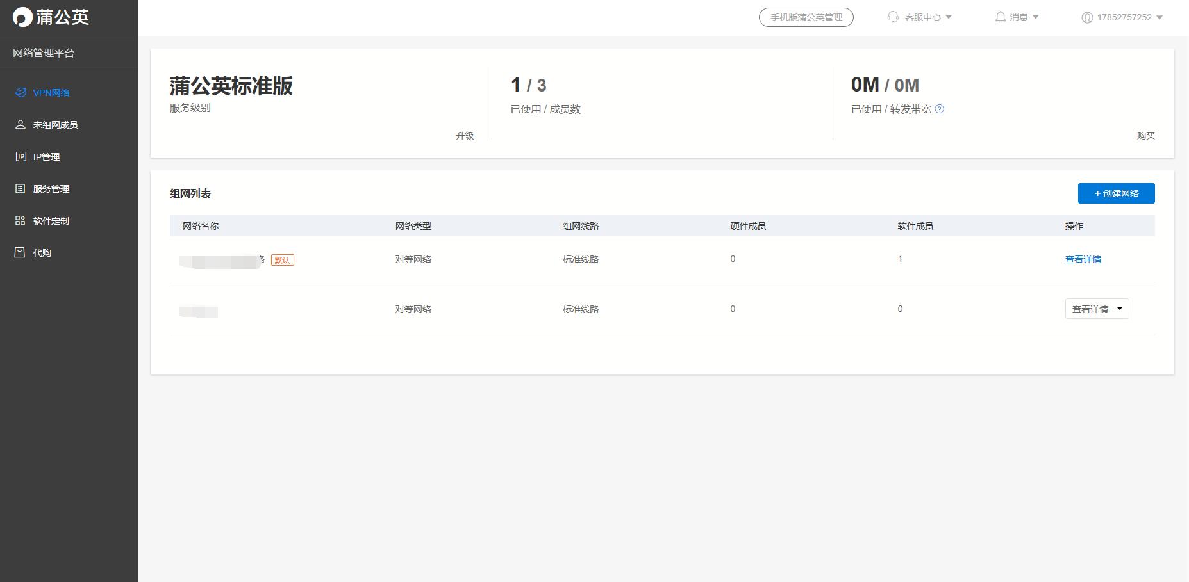Click the 代购 sidebar icon
The height and width of the screenshot is (582, 1189).
click(x=21, y=253)
